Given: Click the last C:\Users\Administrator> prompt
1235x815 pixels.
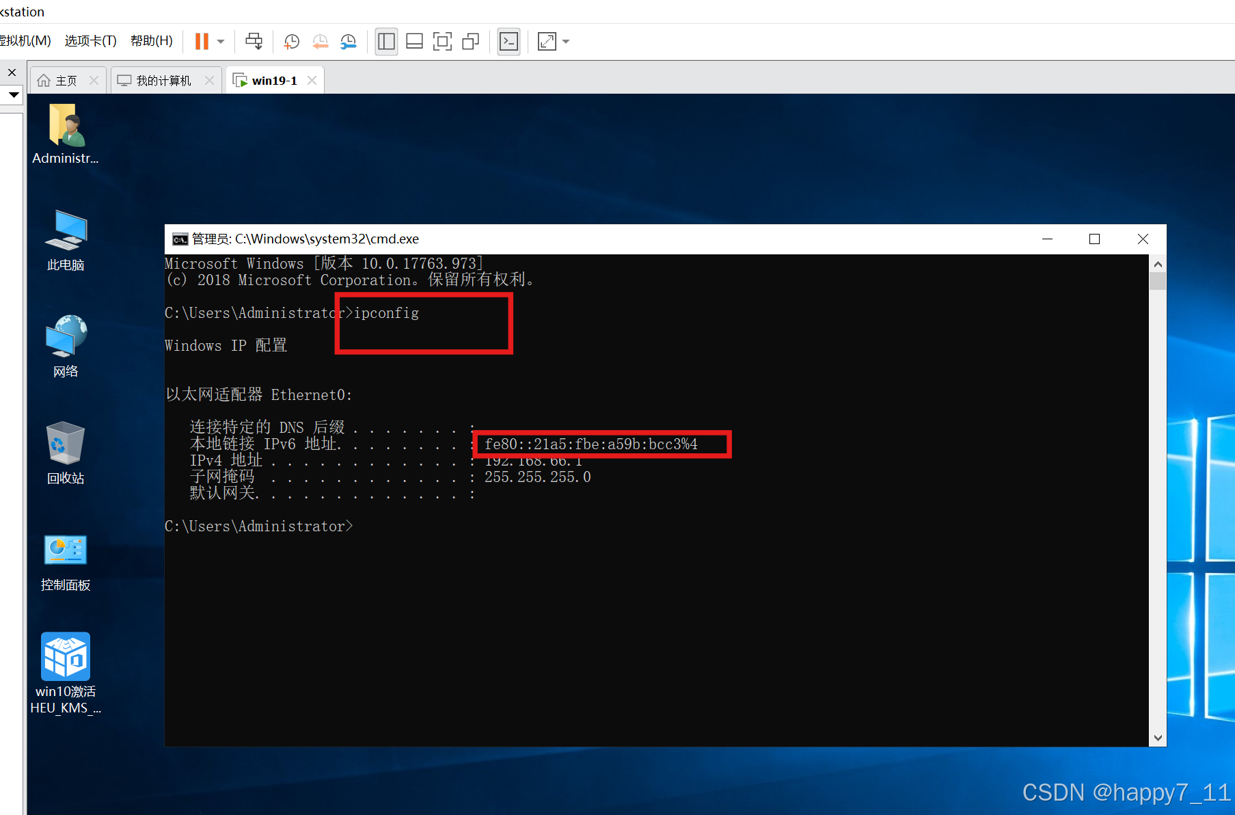Looking at the screenshot, I should pyautogui.click(x=259, y=526).
